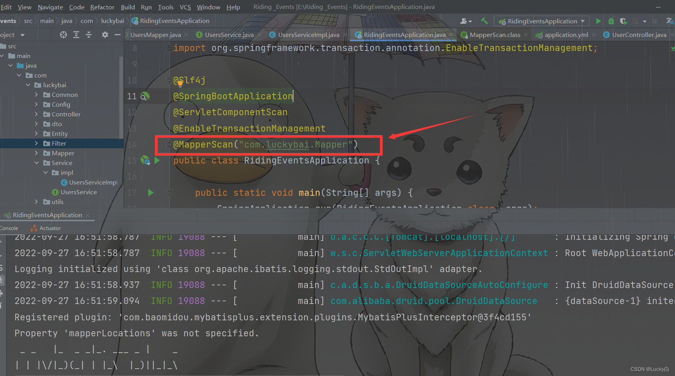Image resolution: width=675 pixels, height=376 pixels.
Task: Click luckybai in the breadcrumb path
Action: (x=112, y=21)
